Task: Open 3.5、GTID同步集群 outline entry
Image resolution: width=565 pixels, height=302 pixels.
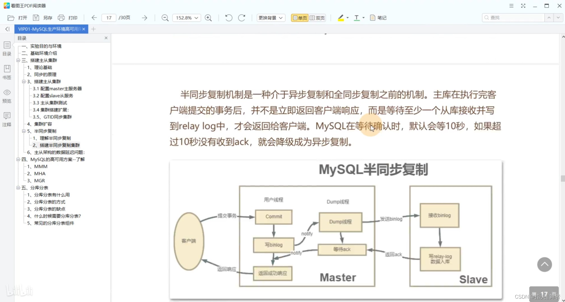Action: coord(52,117)
